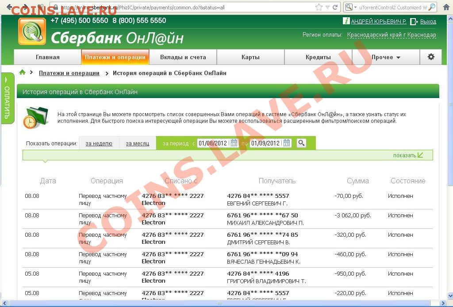
Task: Click the Получатель column header
Action: tap(277, 181)
